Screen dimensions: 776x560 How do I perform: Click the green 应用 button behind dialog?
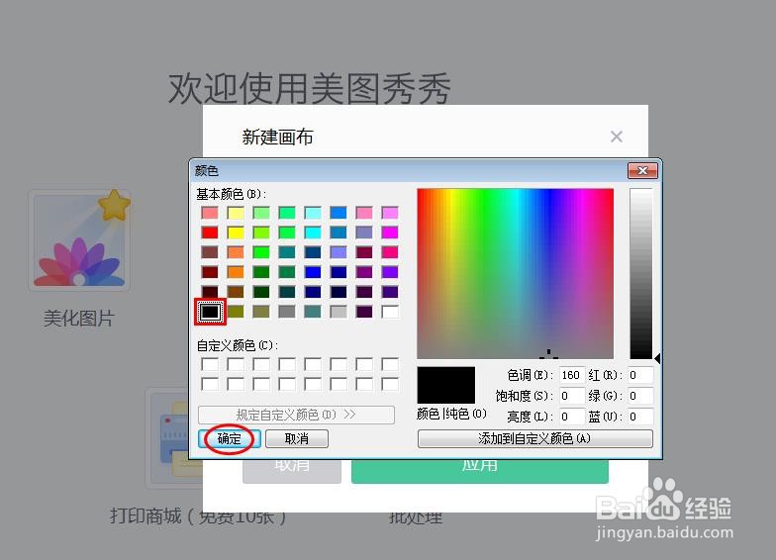pyautogui.click(x=479, y=471)
